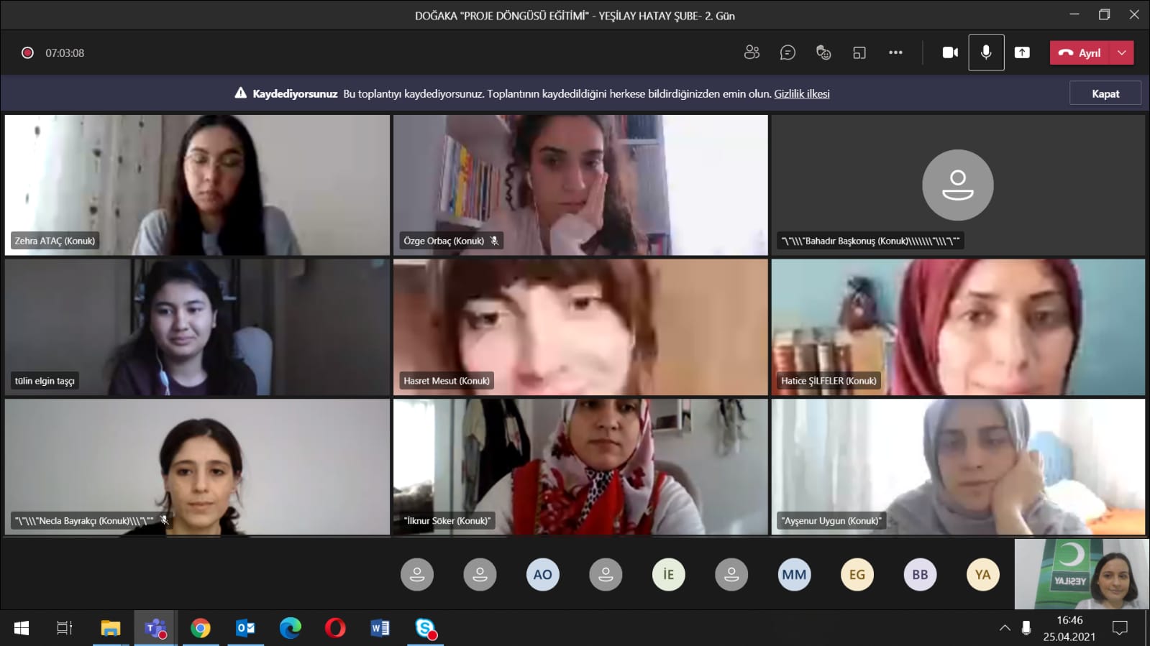Select Zehra ATAÇ video tile

coord(197,185)
